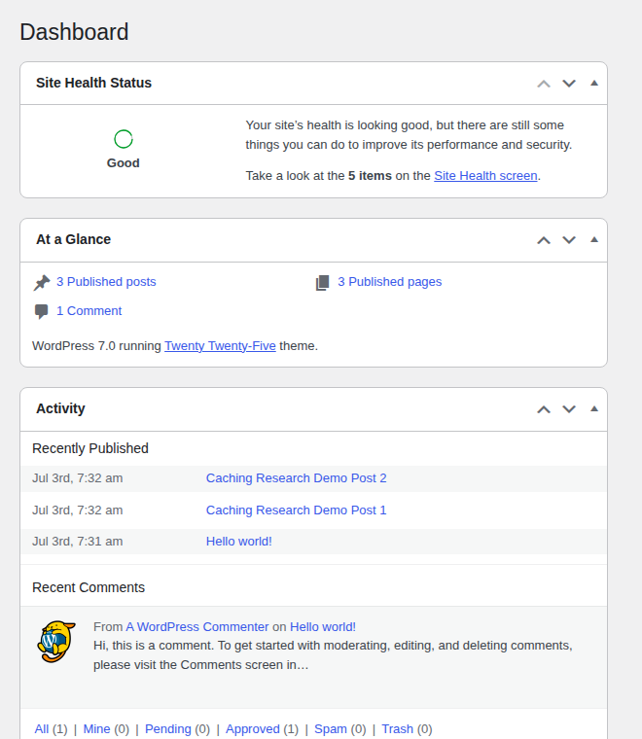The image size is (642, 739).
Task: Click the speech bubble comment icon
Action: coord(42,311)
